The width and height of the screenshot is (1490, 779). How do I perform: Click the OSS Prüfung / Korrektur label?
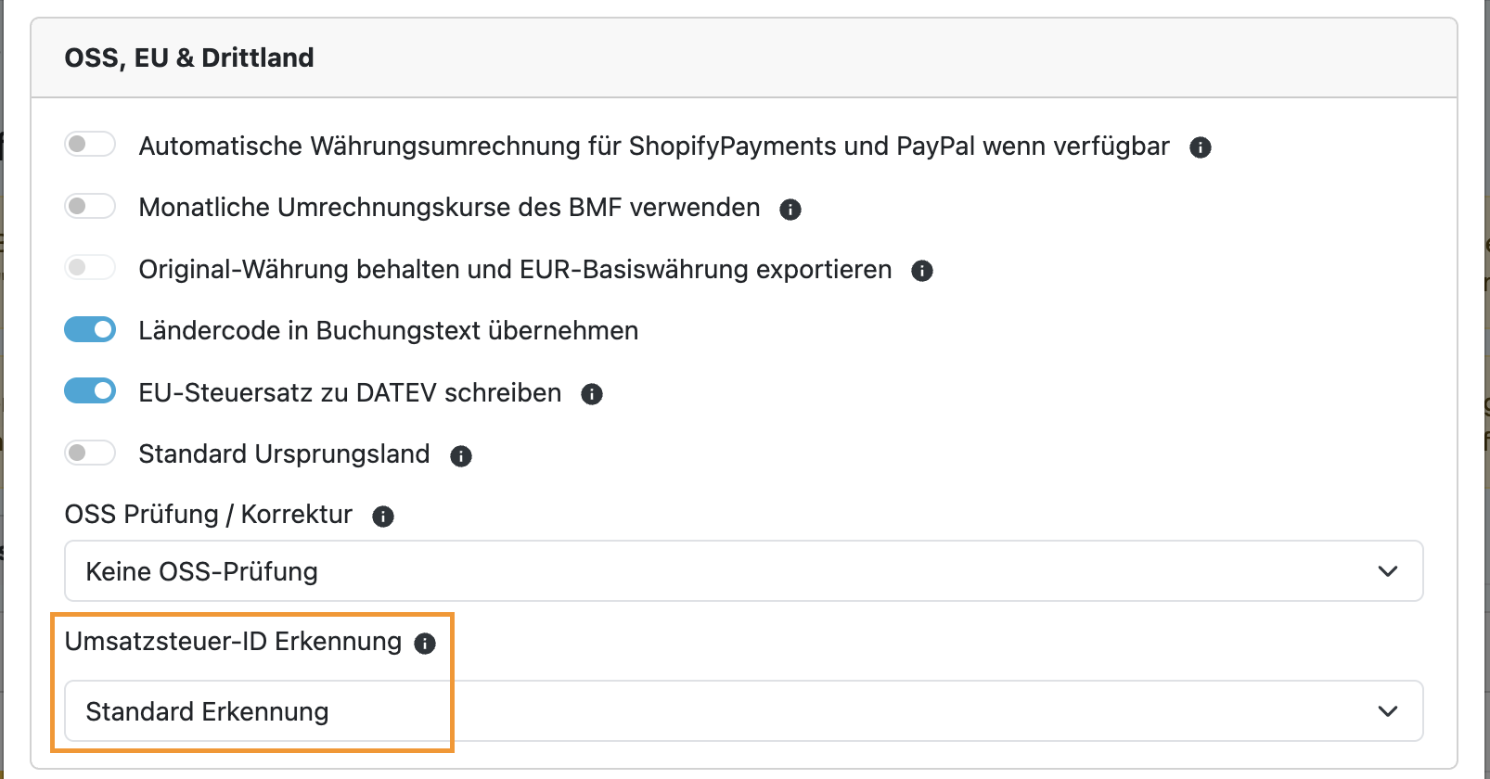point(209,515)
